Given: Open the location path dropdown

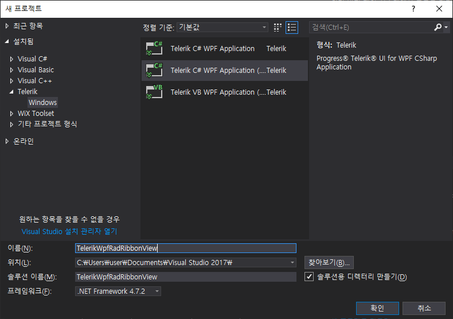Looking at the screenshot, I should pos(292,262).
